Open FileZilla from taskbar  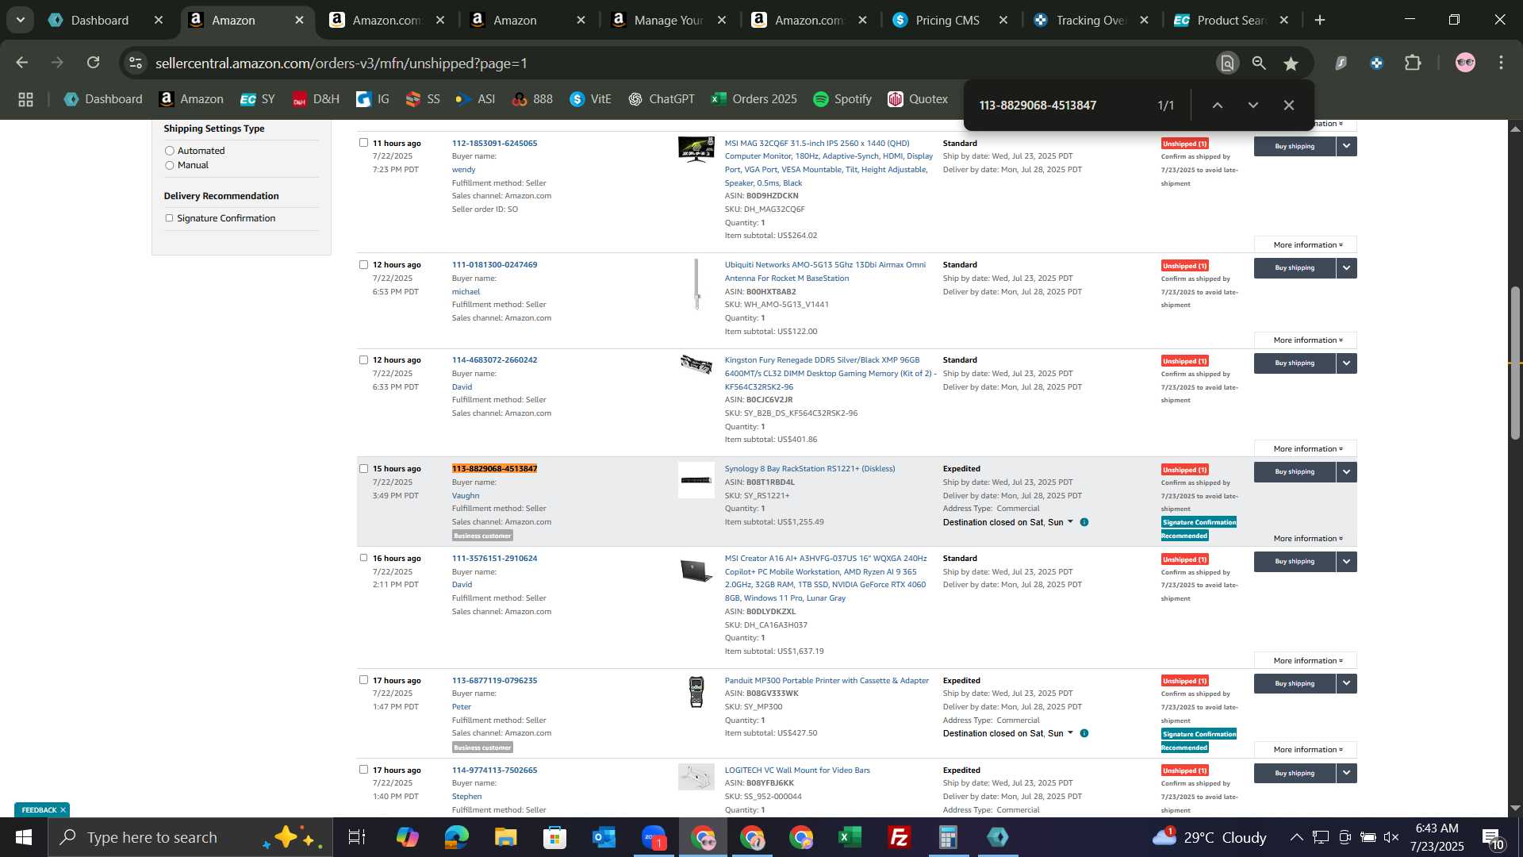pos(900,837)
